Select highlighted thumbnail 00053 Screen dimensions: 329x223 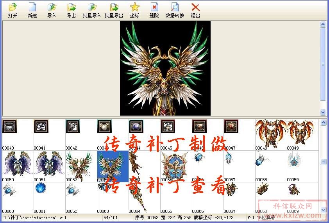(x=113, y=166)
